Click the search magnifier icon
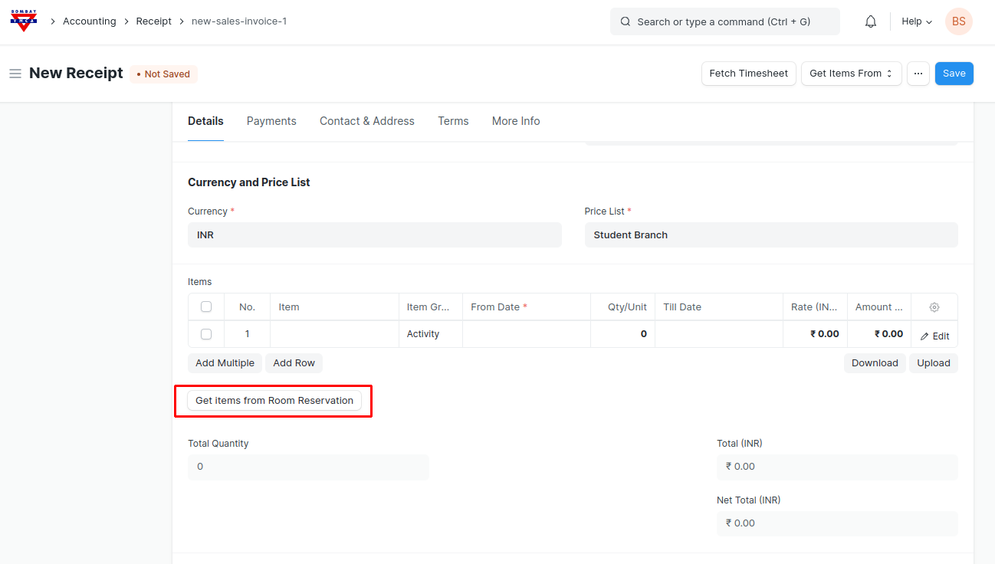This screenshot has width=995, height=564. 626,21
